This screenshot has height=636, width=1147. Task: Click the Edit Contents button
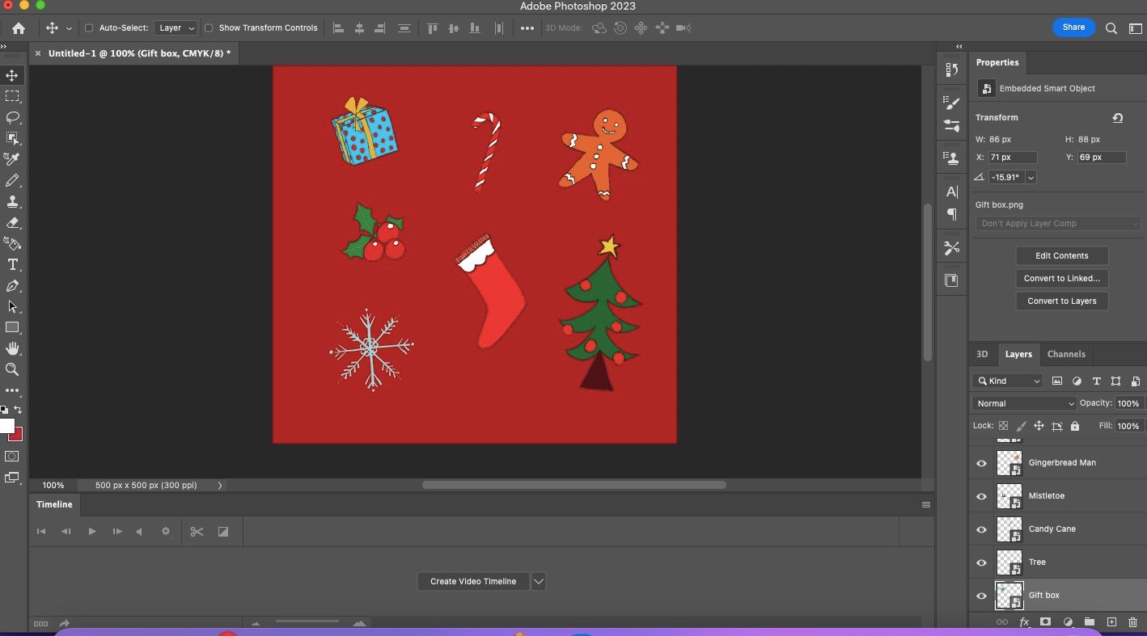point(1061,255)
